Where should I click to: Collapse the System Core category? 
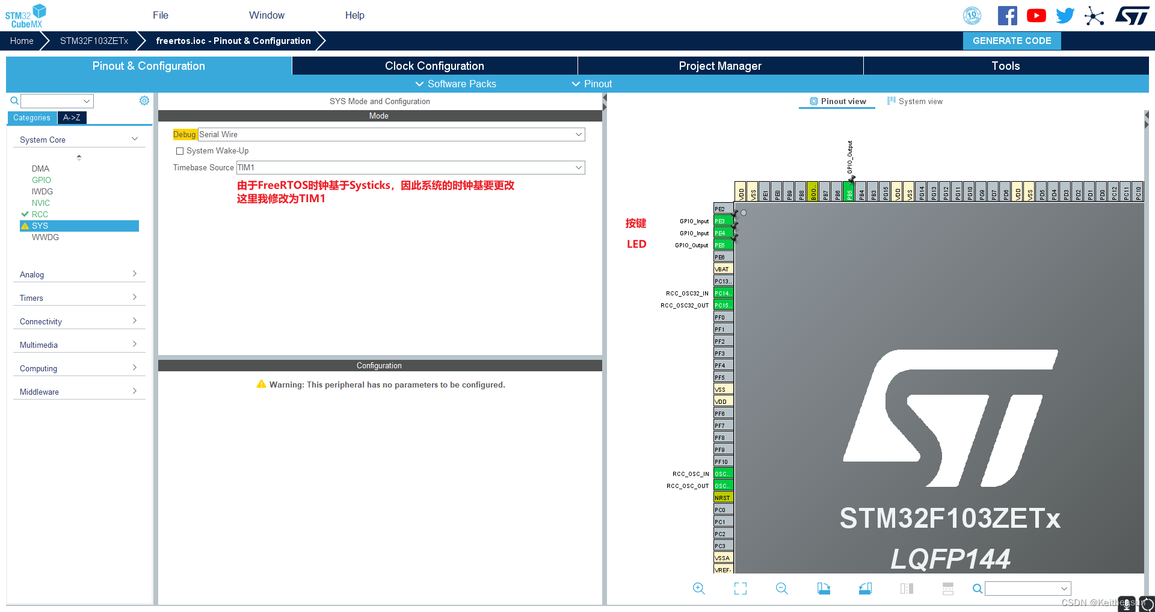click(x=79, y=140)
